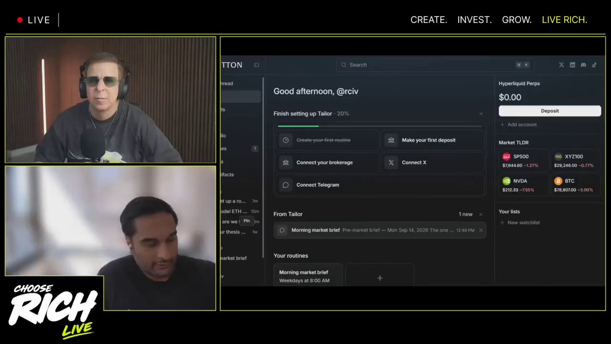Image resolution: width=611 pixels, height=344 pixels.
Task: Open the X social link in header
Action: 562,65
